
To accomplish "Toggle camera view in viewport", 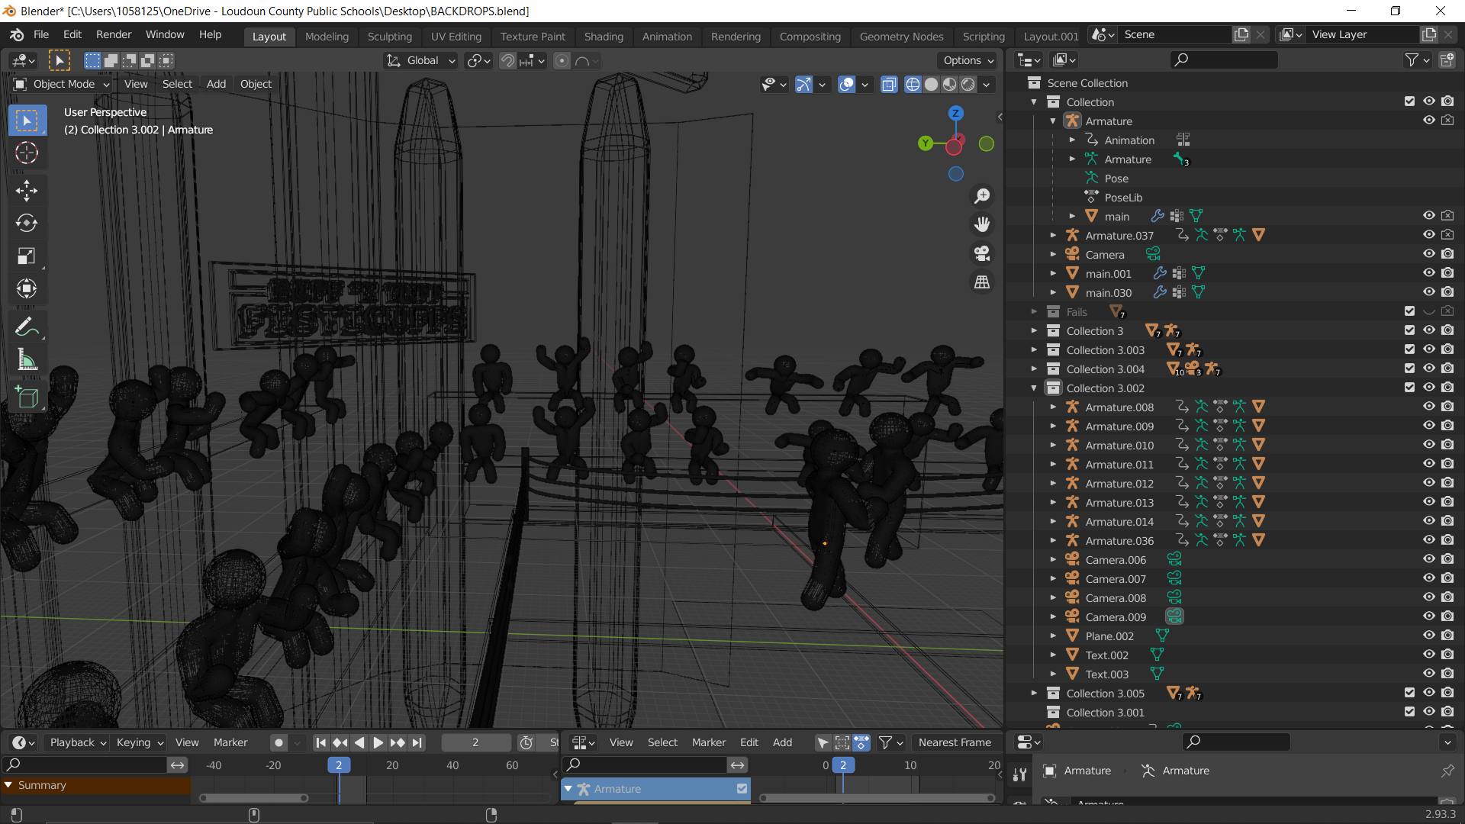I will click(x=982, y=253).
